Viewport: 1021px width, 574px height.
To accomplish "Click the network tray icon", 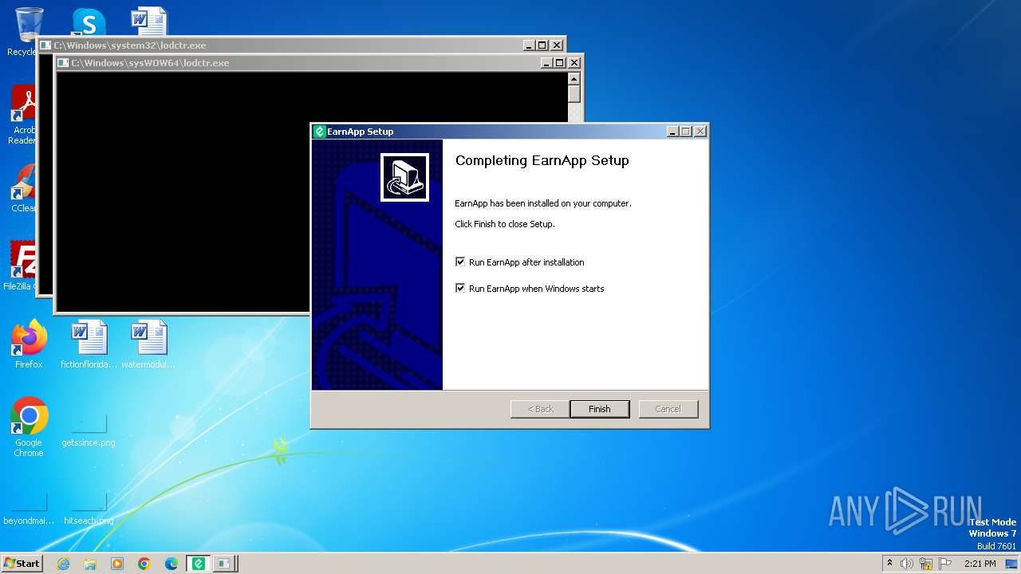I will (926, 564).
